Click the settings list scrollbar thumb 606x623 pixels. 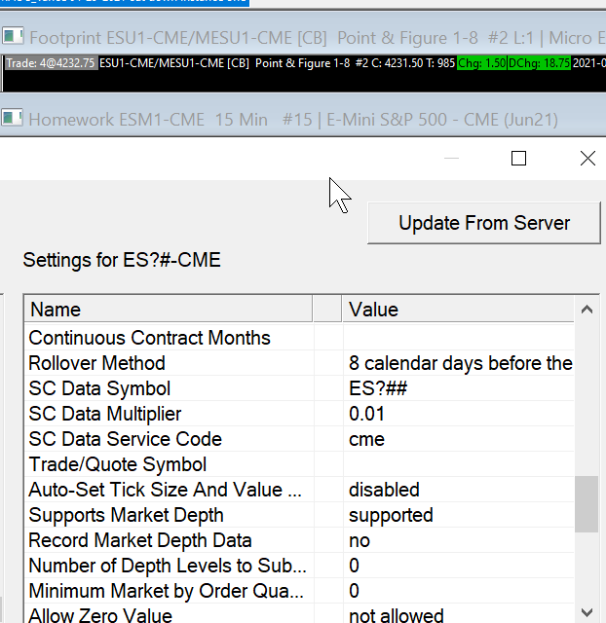point(587,504)
